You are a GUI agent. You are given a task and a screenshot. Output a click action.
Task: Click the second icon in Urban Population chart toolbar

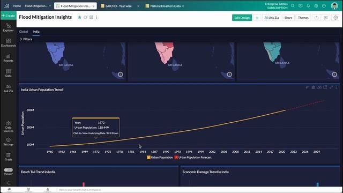(313, 87)
